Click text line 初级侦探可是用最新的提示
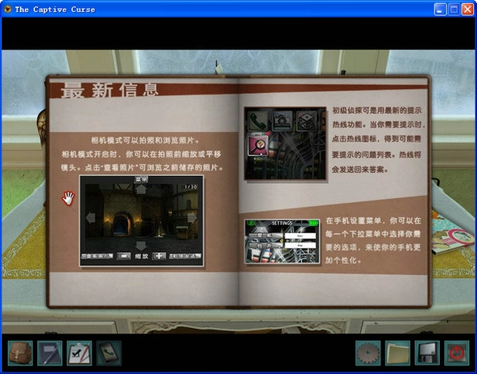477x374 pixels. click(x=376, y=110)
